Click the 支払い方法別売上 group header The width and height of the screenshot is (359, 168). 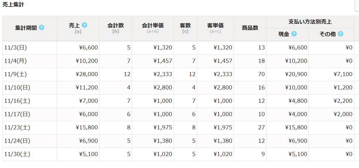tap(310, 22)
